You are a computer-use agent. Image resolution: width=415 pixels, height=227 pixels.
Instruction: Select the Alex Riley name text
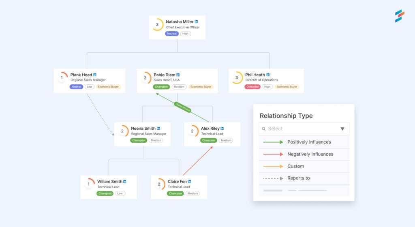pos(210,128)
